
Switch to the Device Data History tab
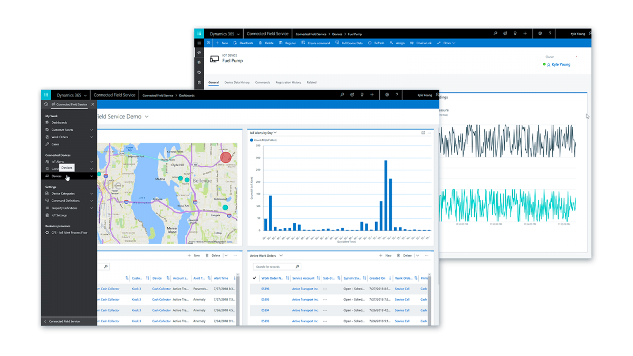click(x=237, y=82)
